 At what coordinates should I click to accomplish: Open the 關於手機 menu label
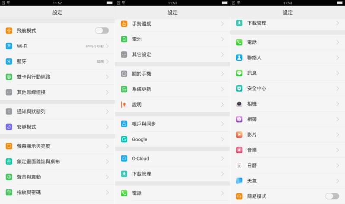141,74
